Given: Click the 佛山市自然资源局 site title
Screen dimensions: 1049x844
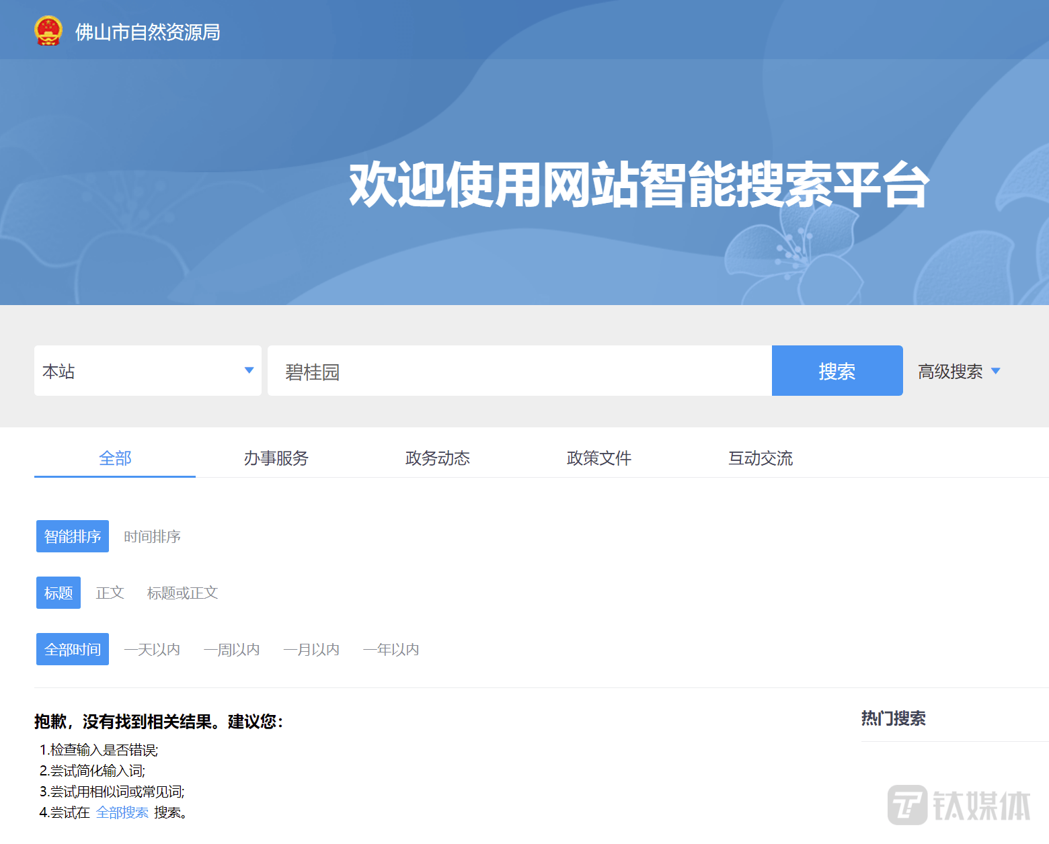Looking at the screenshot, I should (x=147, y=32).
